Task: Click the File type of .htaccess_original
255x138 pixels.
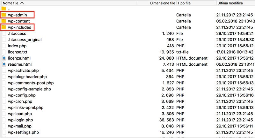Action: click(x=179, y=40)
